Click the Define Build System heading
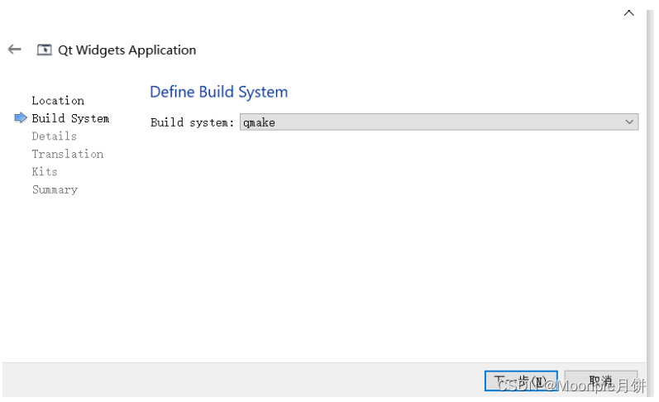The height and width of the screenshot is (402, 659). tap(218, 92)
